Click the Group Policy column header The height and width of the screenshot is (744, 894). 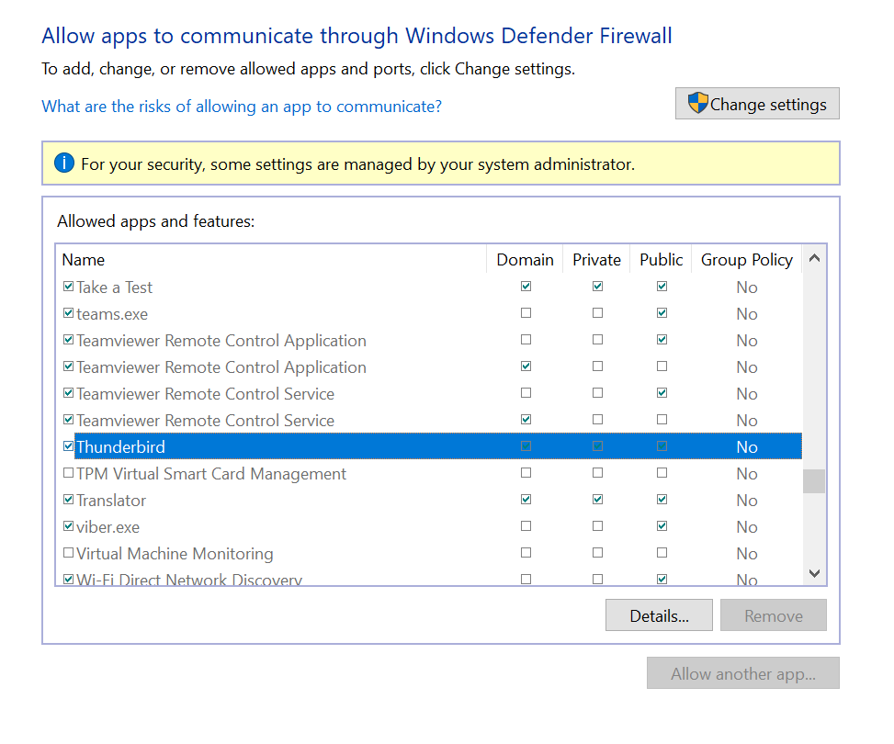746,259
